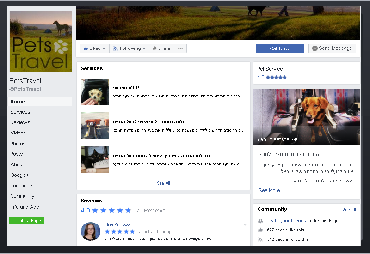Click the Lina Gorssk reviewer name

[x=117, y=224]
